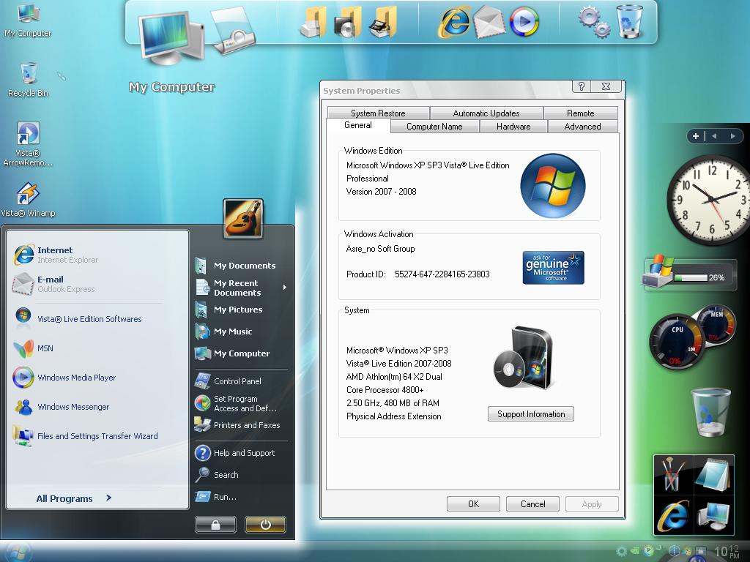The image size is (750, 562).
Task: Switch to the Advanced tab
Action: point(582,126)
